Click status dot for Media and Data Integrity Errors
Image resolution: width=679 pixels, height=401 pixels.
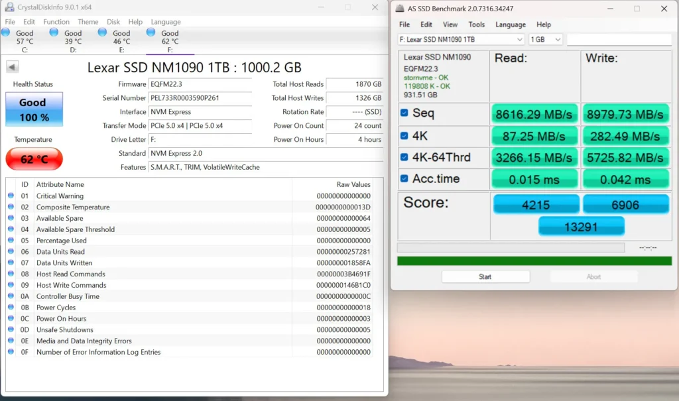(x=11, y=341)
